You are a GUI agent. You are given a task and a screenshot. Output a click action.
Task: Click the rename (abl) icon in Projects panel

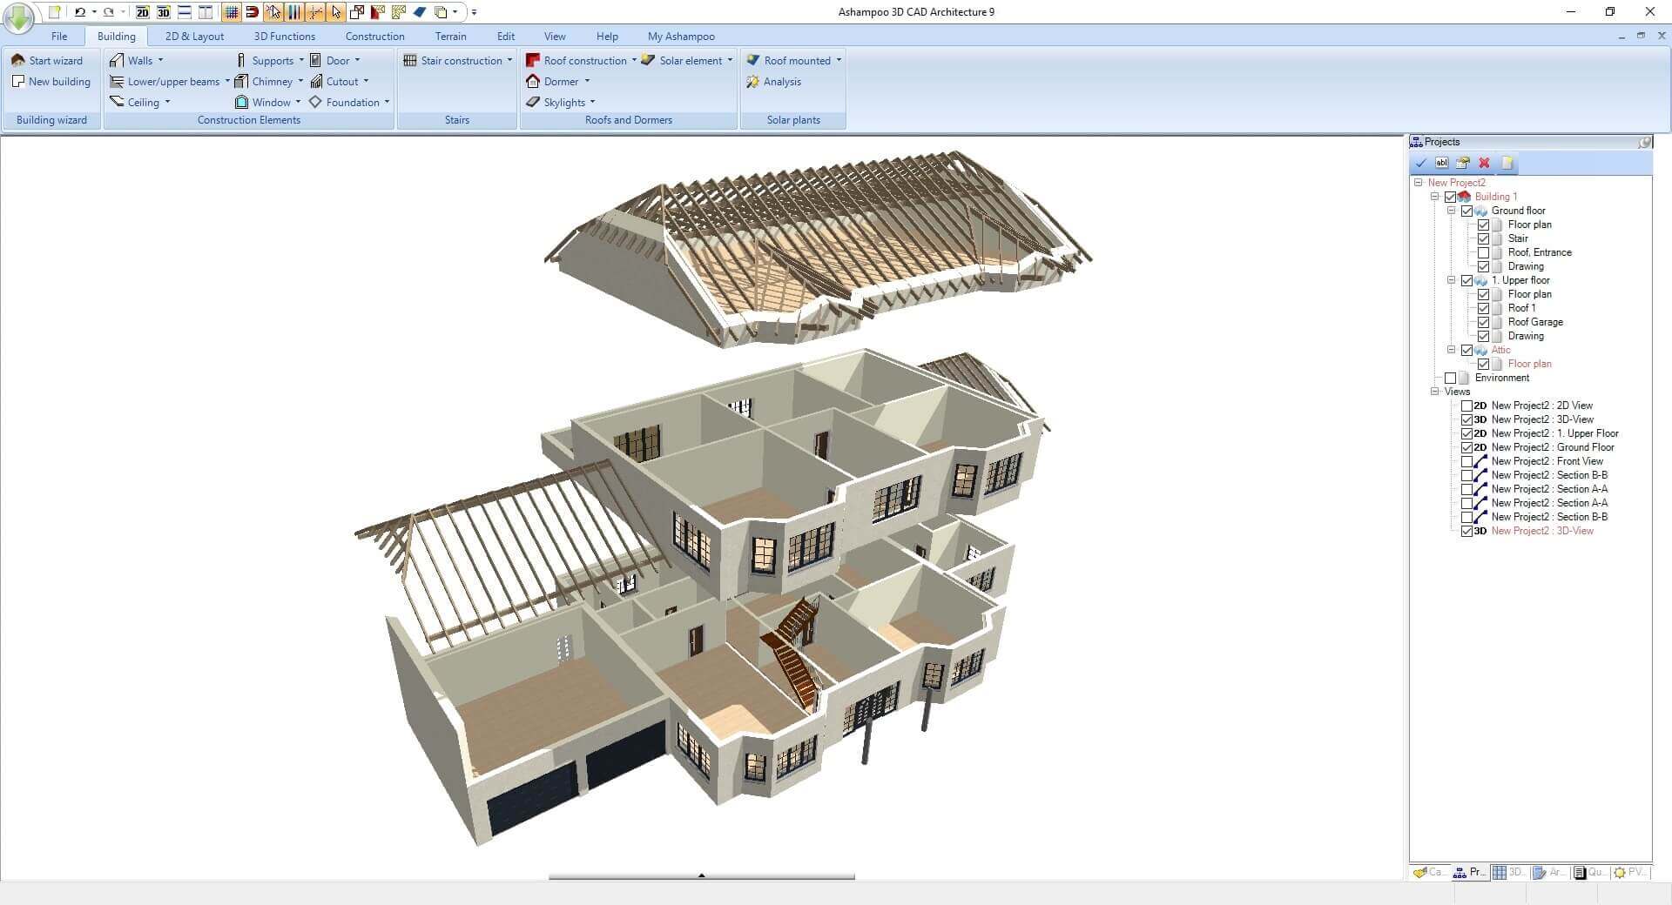click(x=1442, y=163)
